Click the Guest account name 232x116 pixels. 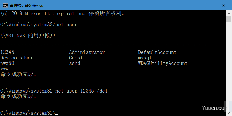pyautogui.click(x=76, y=58)
